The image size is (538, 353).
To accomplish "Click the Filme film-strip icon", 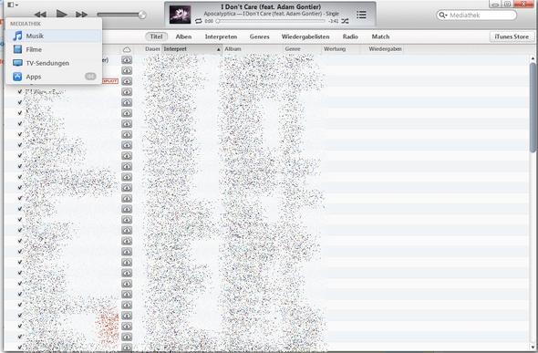I will coord(17,49).
